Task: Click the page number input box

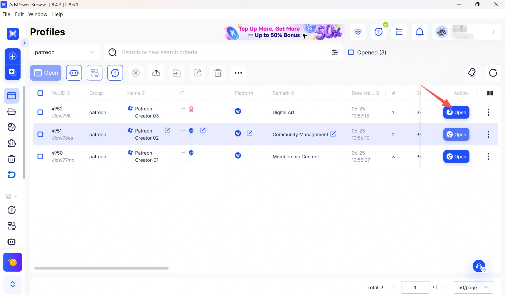Action: pos(415,287)
